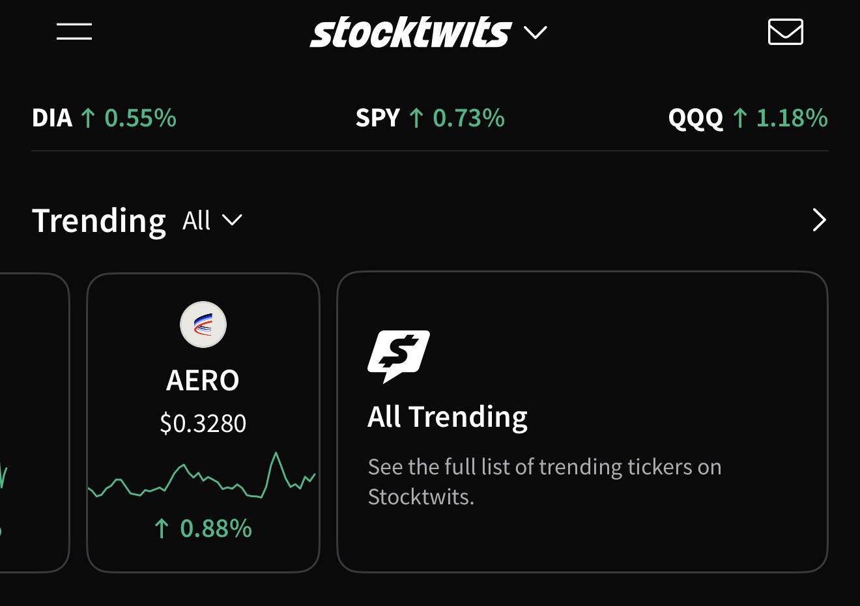Open the AERO ticker name
860x606 pixels.
203,381
